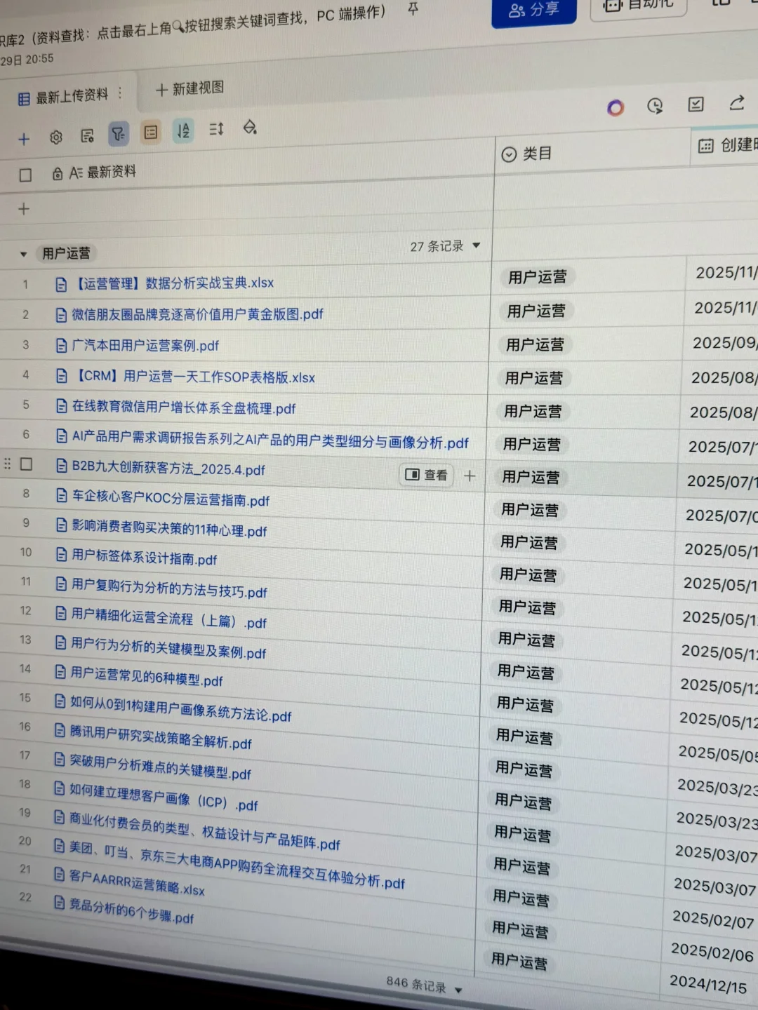This screenshot has height=1010, width=758.
Task: Open the orange group-by icon
Action: click(x=151, y=132)
